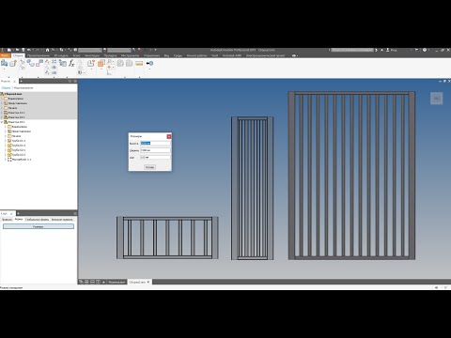The height and width of the screenshot is (338, 451).
Task: Click the search field in the title bar
Action: pyautogui.click(x=352, y=50)
